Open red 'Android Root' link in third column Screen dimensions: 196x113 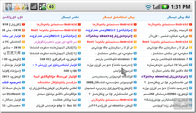[54, 30]
